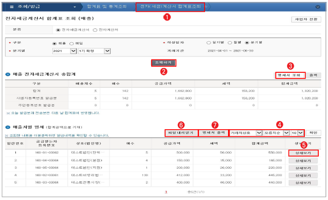Click the 합계금액 value 440,000

pos(275,183)
